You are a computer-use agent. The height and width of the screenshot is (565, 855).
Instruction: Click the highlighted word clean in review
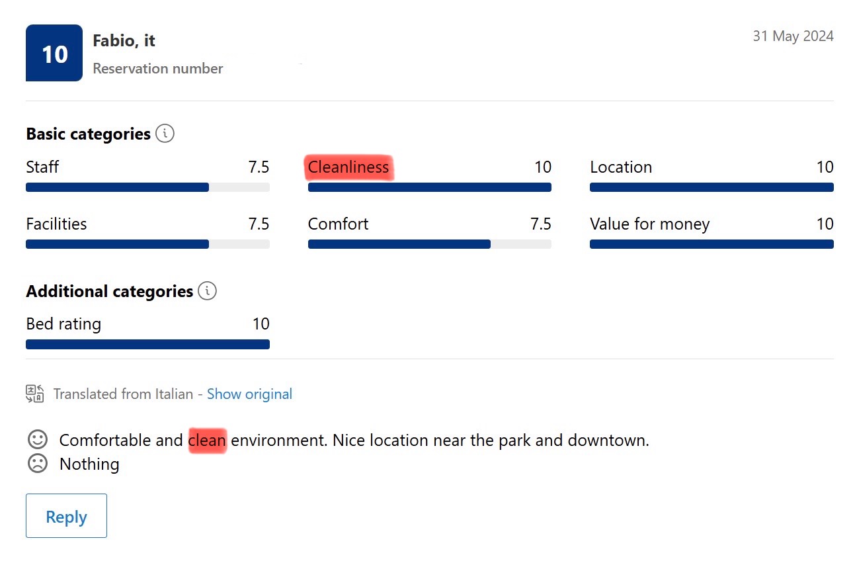(x=208, y=440)
